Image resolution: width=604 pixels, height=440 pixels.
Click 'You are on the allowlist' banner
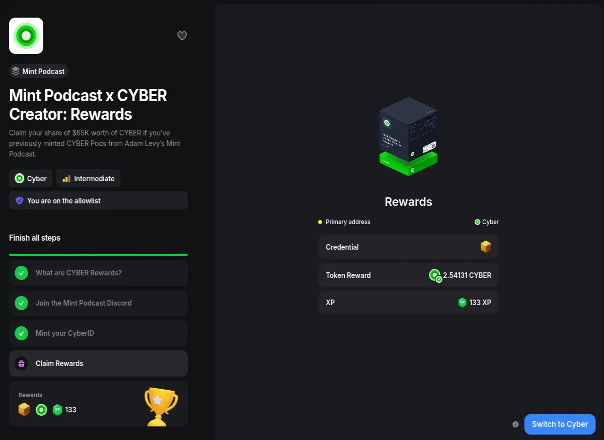[x=98, y=200]
